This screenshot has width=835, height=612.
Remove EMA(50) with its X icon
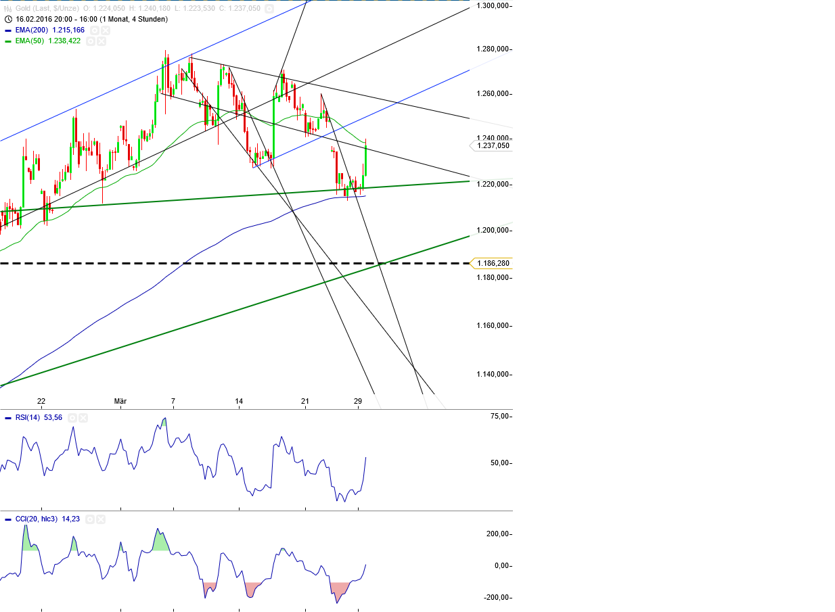click(x=101, y=41)
